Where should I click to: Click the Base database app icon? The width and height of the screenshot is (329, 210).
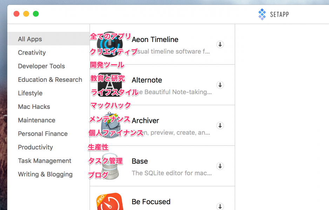109,167
